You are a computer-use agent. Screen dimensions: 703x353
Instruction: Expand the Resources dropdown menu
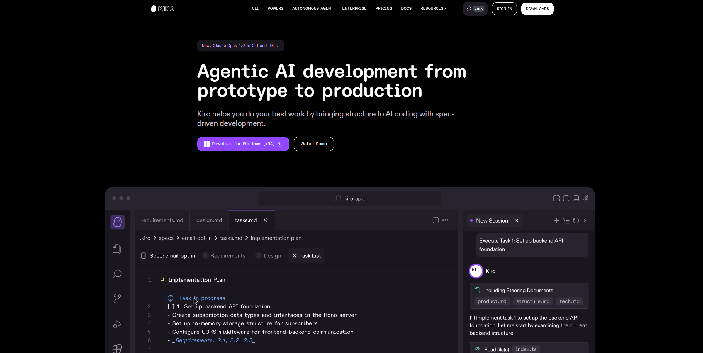pos(434,8)
